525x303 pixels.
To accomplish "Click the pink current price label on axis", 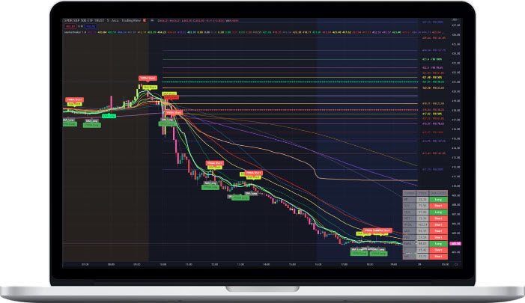I will (455, 243).
